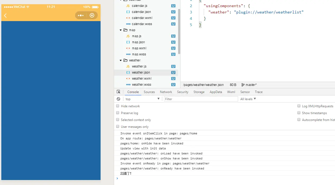The width and height of the screenshot is (335, 185).
Task: Click the "usingComponents" key in editor
Action: click(x=223, y=6)
